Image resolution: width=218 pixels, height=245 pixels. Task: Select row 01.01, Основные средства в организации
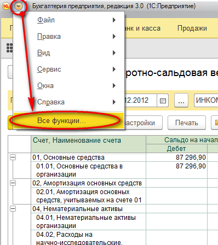(89, 170)
